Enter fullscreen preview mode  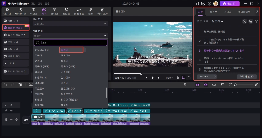coord(189,78)
